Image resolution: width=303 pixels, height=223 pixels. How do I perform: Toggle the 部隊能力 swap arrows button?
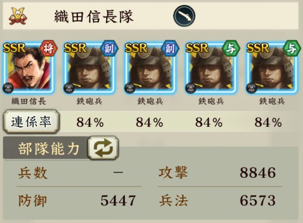[x=103, y=148]
